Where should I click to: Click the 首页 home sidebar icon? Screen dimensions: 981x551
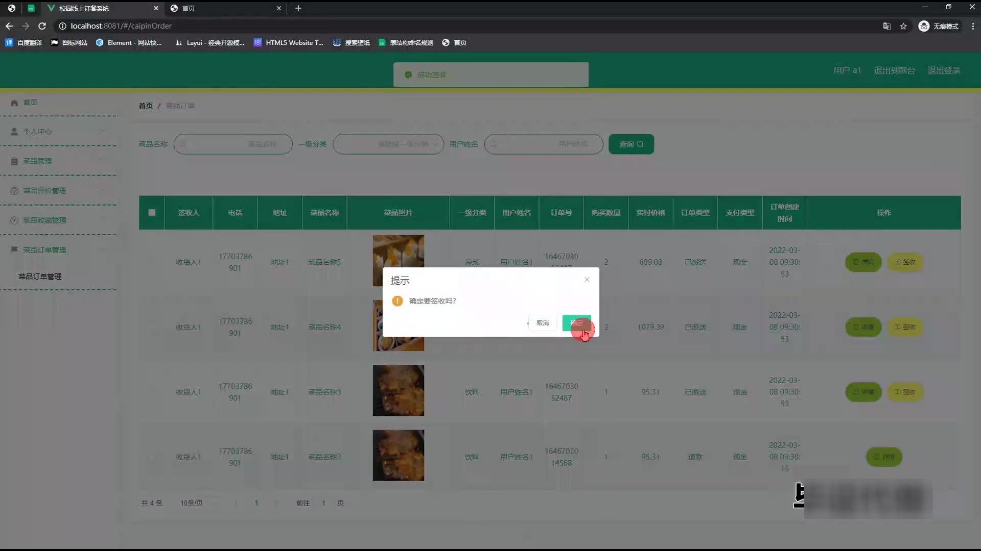[14, 103]
